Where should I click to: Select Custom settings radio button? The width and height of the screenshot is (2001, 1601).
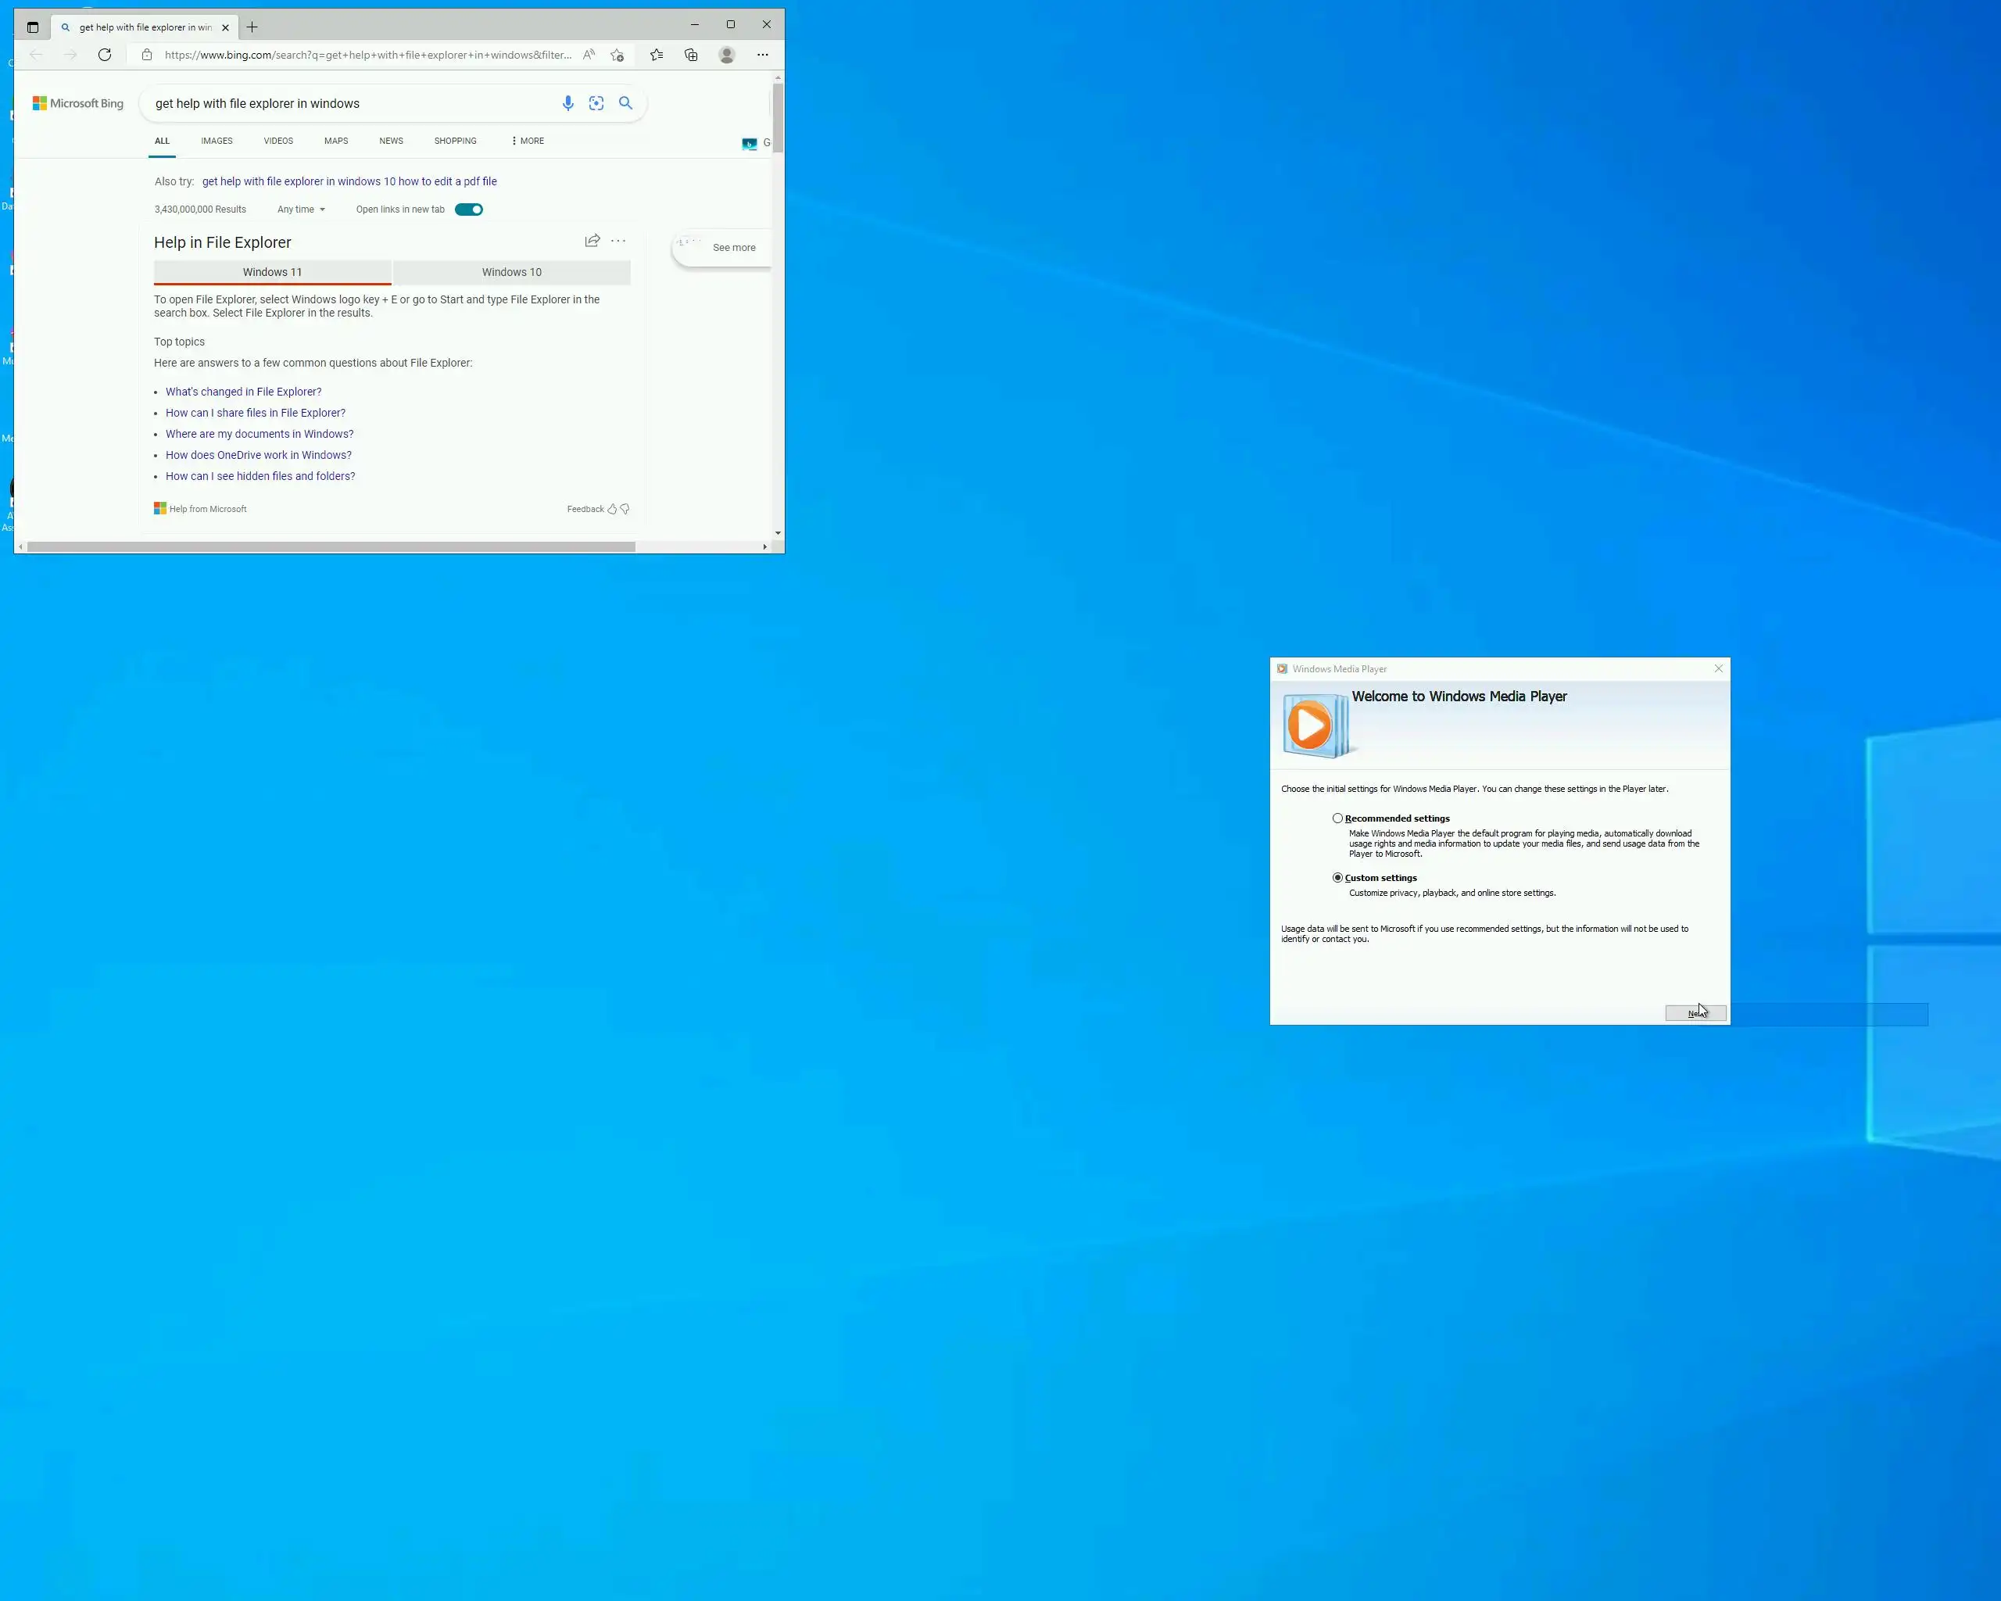1337,877
